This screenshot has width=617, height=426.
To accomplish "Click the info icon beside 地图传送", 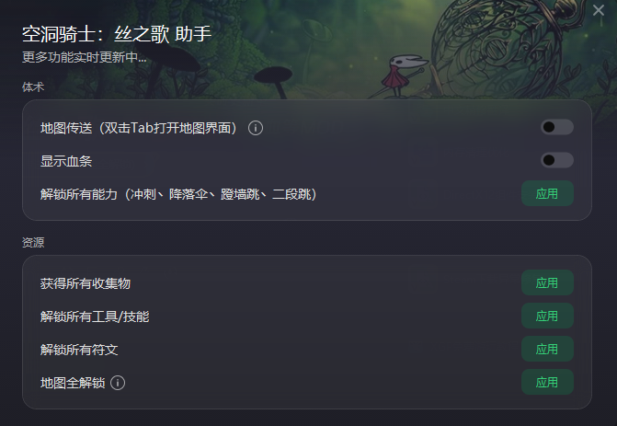I will 256,128.
